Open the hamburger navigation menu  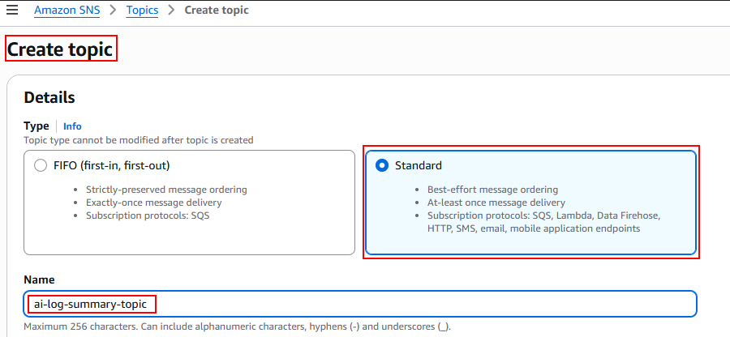click(x=12, y=11)
